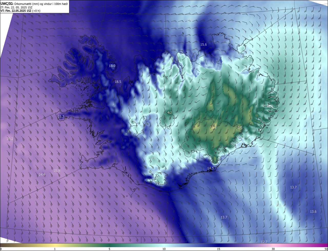Click the 26.2 value label on the map
The width and height of the screenshot is (328, 251).
(x=10, y=139)
